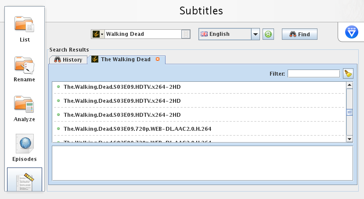The height and width of the screenshot is (199, 364).
Task: Open the Analyze panel in sidebar
Action: click(x=25, y=108)
